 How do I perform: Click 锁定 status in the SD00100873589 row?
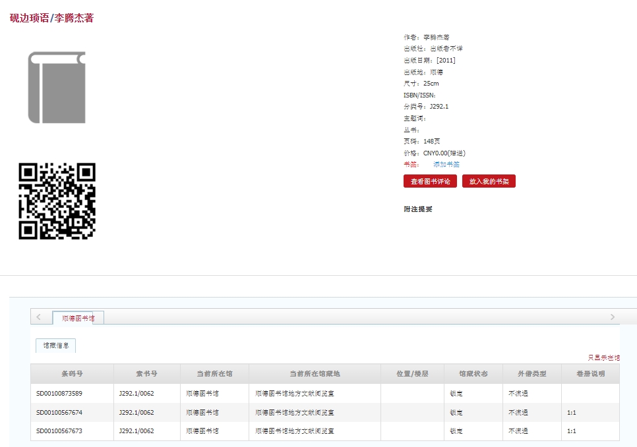point(456,394)
